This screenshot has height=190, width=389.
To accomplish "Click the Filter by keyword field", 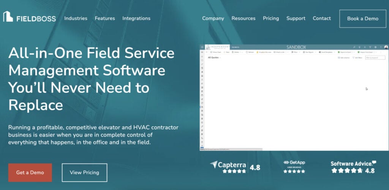I will click(375, 58).
